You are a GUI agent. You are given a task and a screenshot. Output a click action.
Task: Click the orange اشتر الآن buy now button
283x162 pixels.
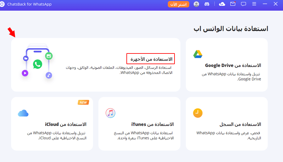click(x=178, y=4)
